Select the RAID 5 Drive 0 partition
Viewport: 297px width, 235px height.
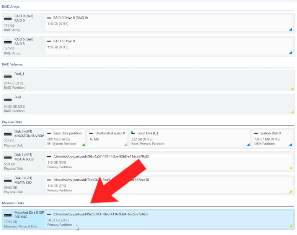tap(169, 46)
